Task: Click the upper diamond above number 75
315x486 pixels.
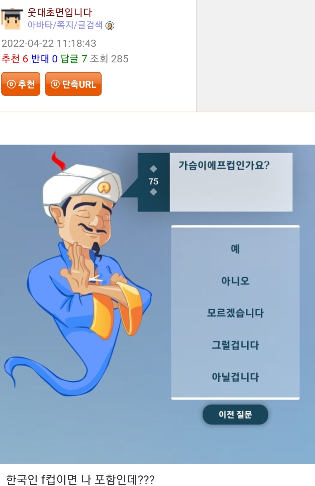Action: [x=153, y=169]
